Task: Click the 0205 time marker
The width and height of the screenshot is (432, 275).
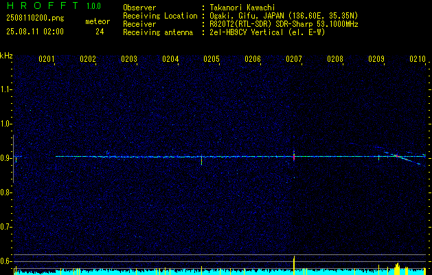Action: coord(212,59)
